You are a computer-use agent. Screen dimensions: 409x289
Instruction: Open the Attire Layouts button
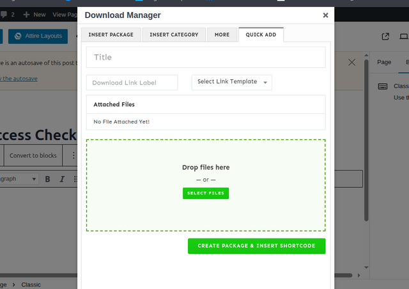coord(38,36)
